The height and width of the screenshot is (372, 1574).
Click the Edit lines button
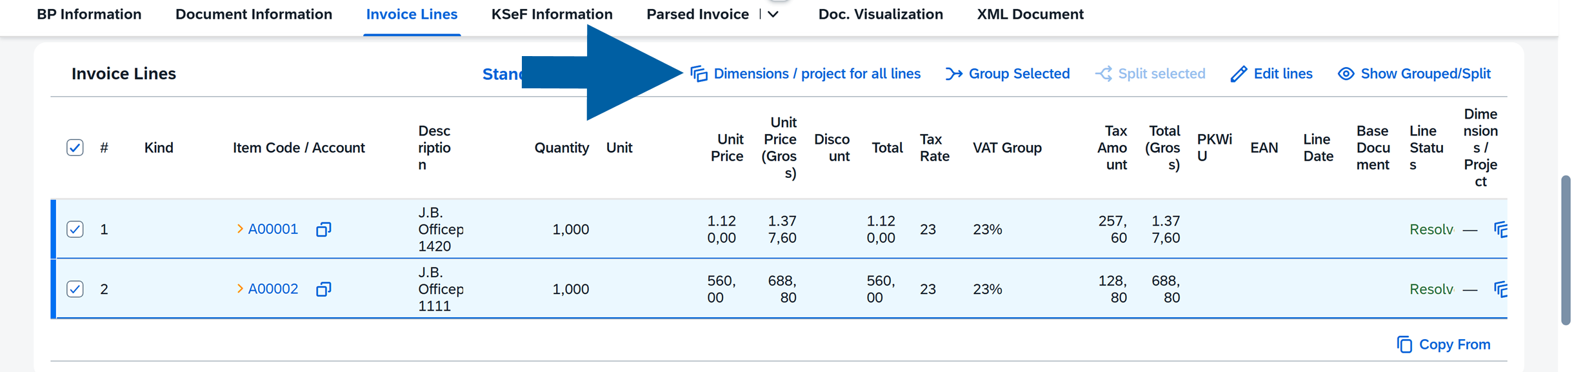[1271, 73]
